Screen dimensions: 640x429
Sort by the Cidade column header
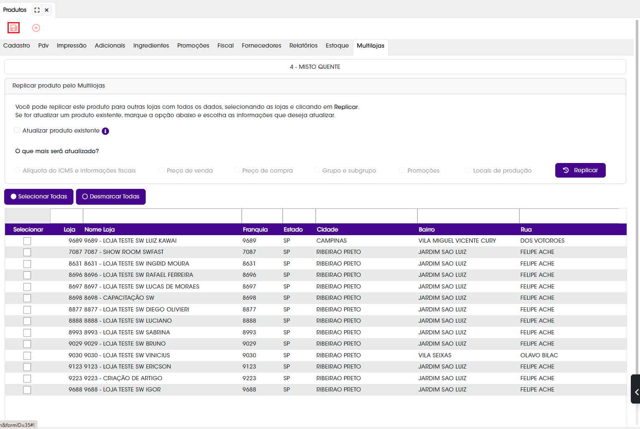click(x=327, y=230)
